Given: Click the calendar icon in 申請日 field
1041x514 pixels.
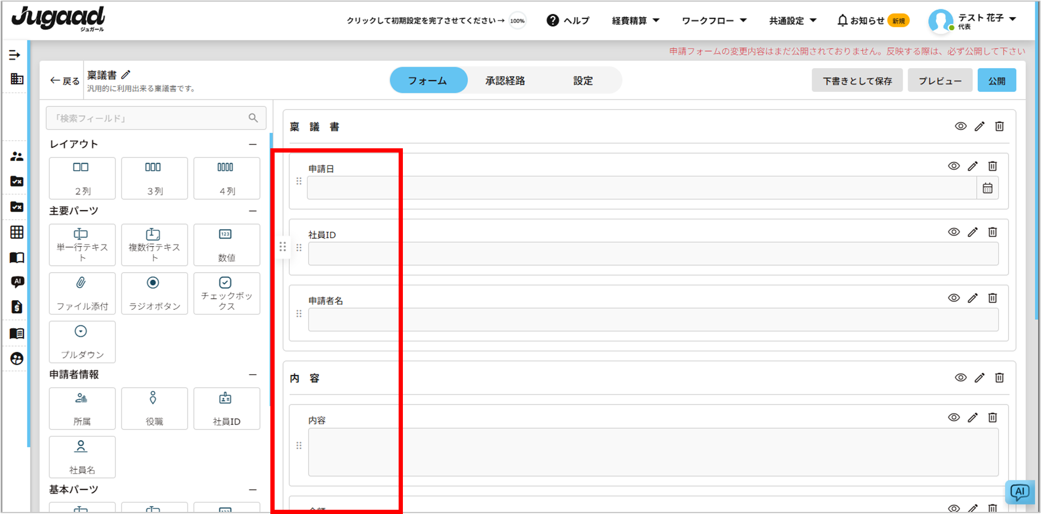Looking at the screenshot, I should click(987, 188).
